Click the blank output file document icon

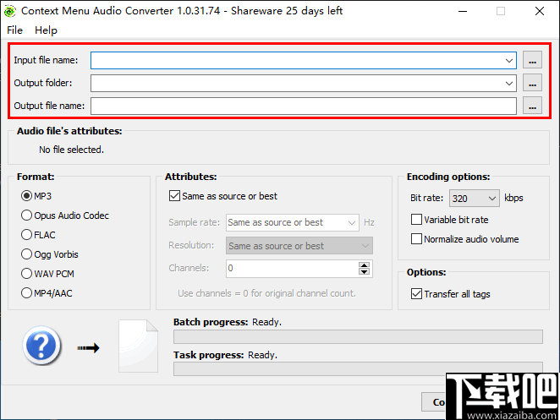(x=138, y=346)
